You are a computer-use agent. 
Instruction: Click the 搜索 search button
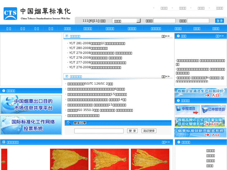point(132,131)
